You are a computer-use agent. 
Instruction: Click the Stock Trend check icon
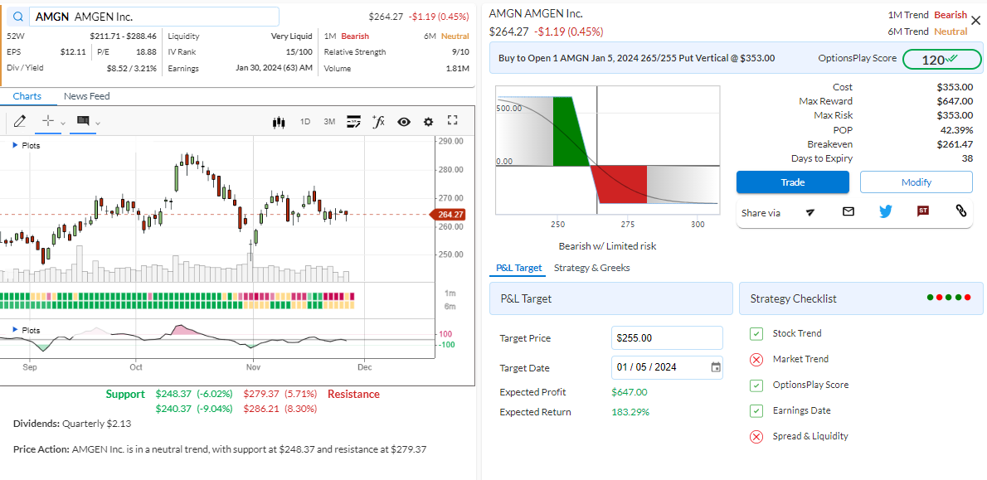click(x=756, y=333)
